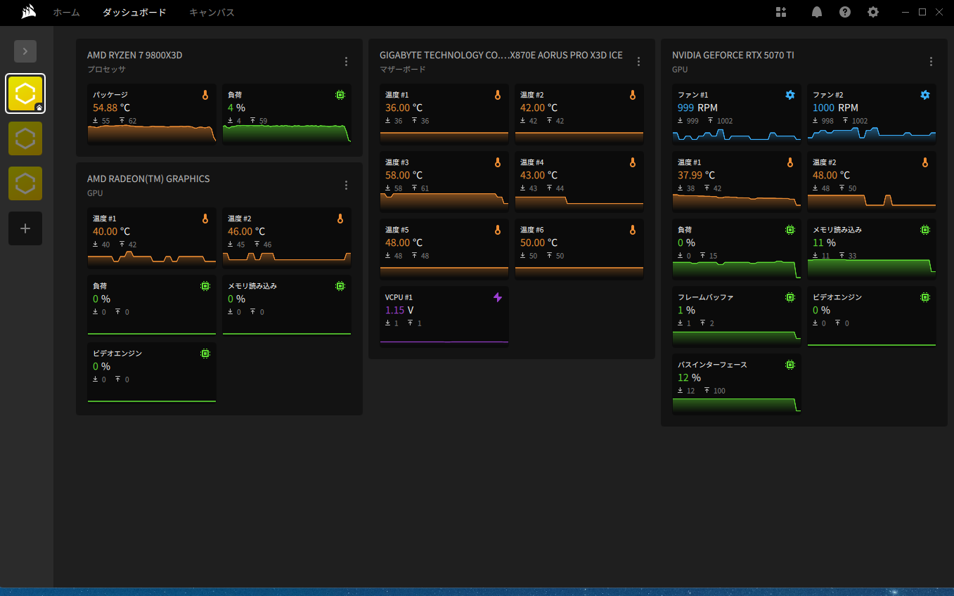Image resolution: width=954 pixels, height=596 pixels.
Task: Open the AMD Ryzen 7 9800X3D card menu
Action: point(346,62)
